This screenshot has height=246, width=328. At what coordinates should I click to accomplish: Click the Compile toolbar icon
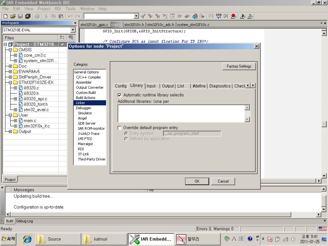click(x=211, y=16)
